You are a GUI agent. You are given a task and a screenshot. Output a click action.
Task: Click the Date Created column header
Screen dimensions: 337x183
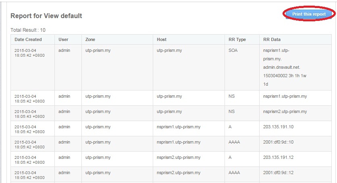click(28, 39)
